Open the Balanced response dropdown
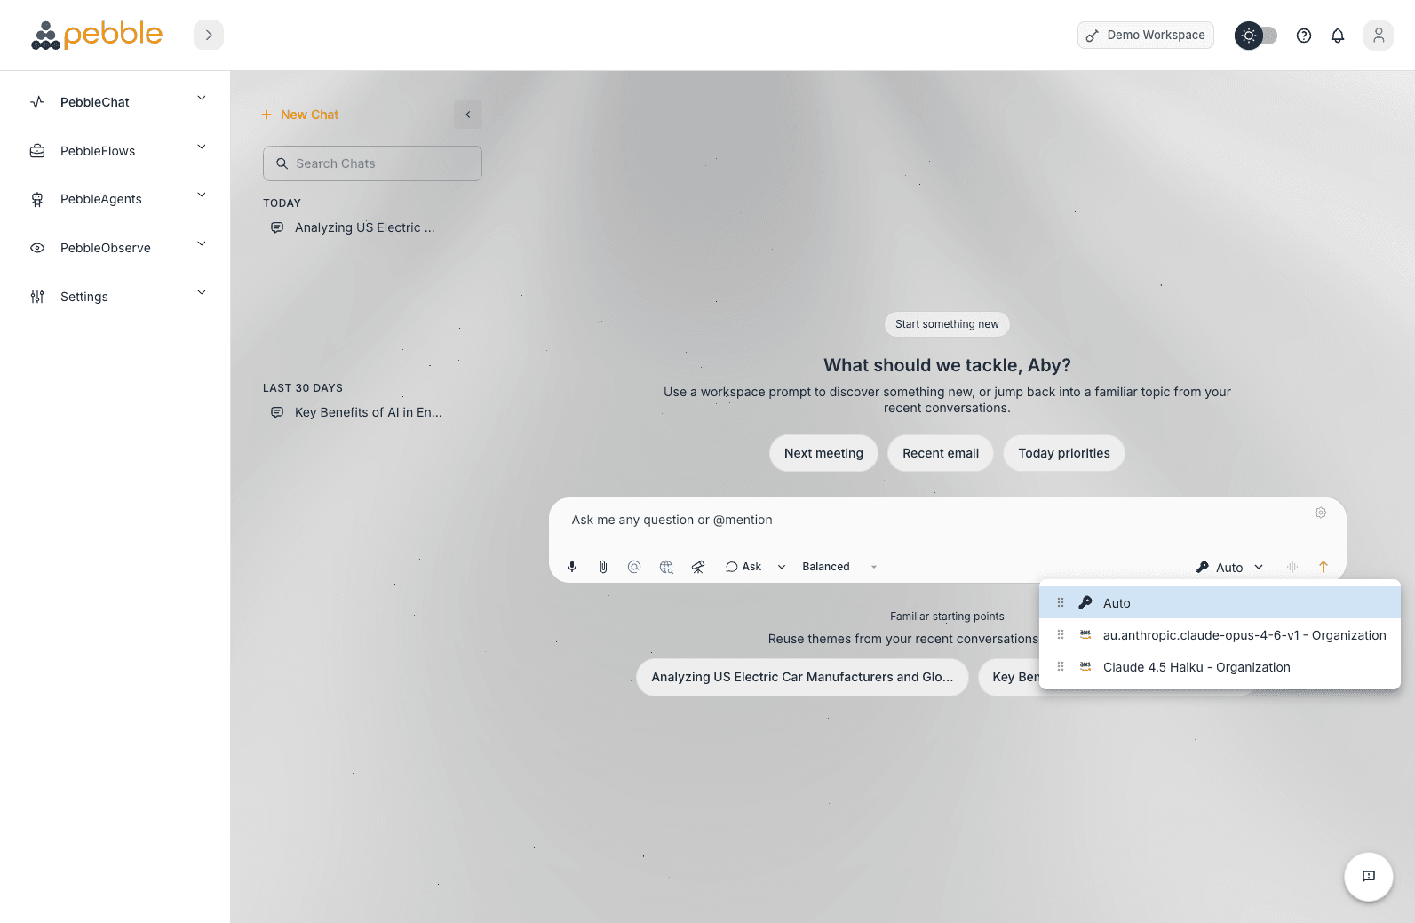The image size is (1415, 923). click(839, 567)
